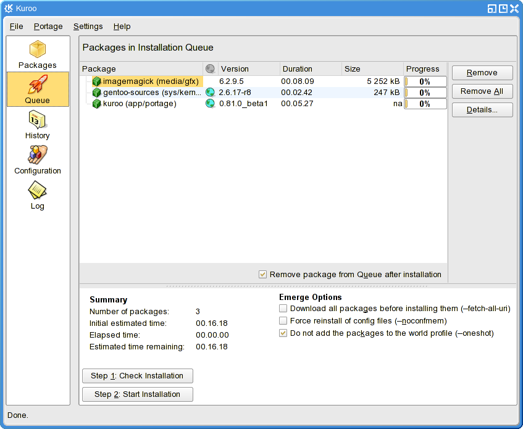The height and width of the screenshot is (429, 523).
Task: Click imagemagick green package cube icon
Action: [x=97, y=81]
